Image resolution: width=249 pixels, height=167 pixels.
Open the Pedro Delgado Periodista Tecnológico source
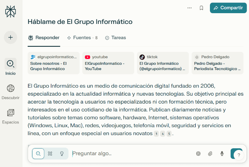click(218, 63)
